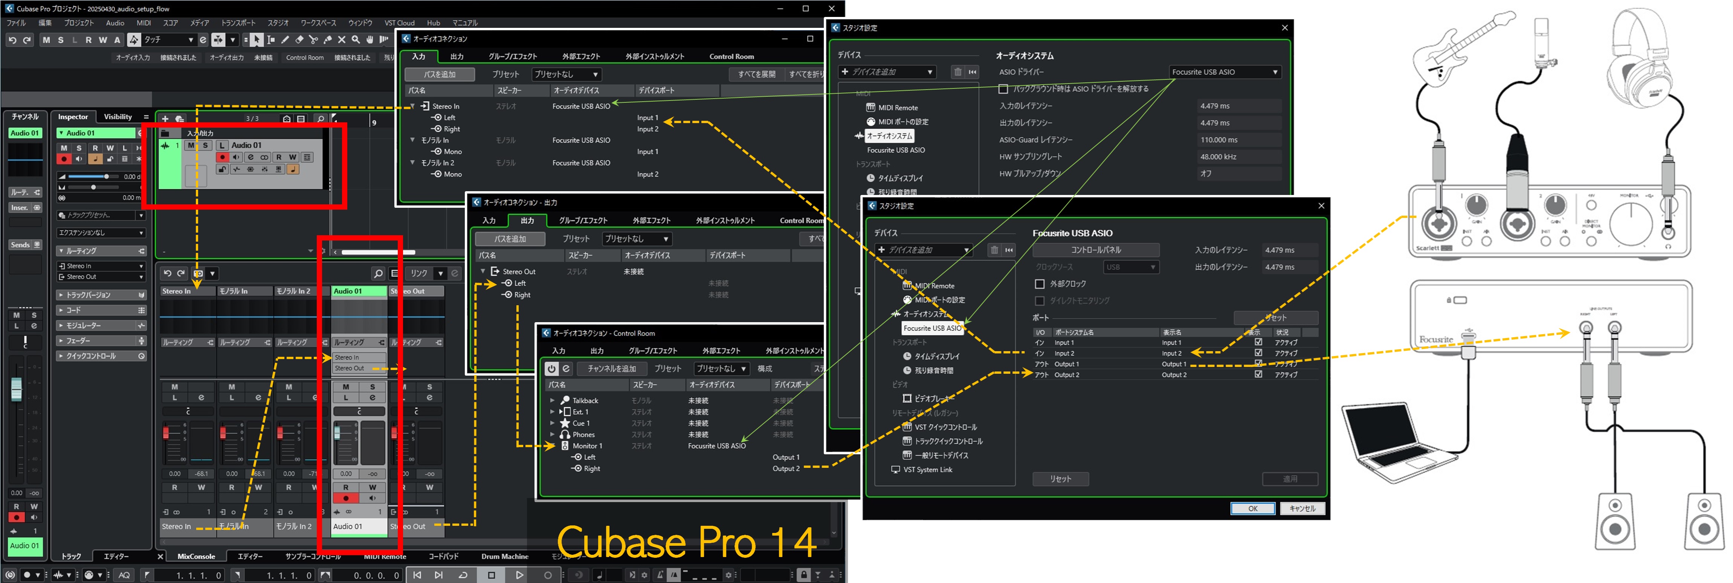Enable the 外部クロック checkbox

coord(1040,284)
